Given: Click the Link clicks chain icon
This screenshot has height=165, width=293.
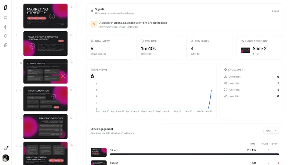Looking at the screenshot, I should pyautogui.click(x=225, y=96).
